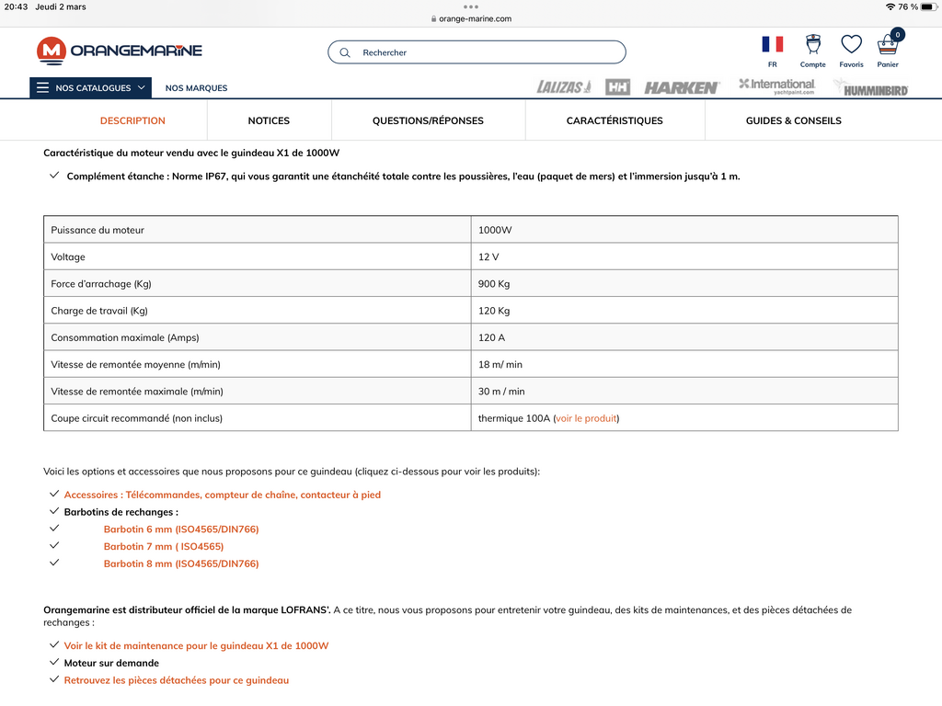This screenshot has height=706, width=942.
Task: Click the Harken brand logo
Action: (682, 88)
